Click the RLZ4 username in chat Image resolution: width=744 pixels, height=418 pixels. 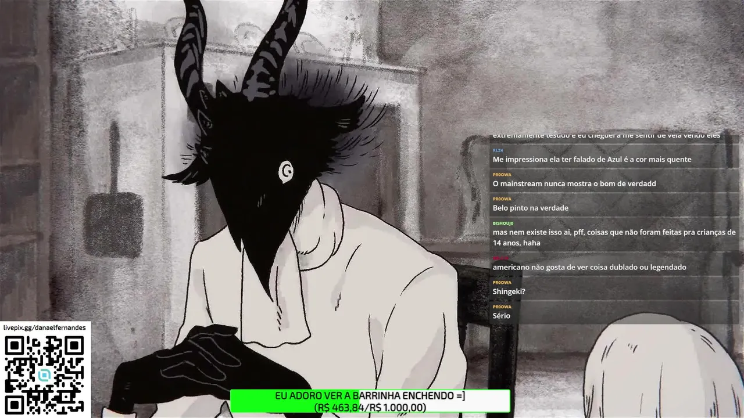498,150
